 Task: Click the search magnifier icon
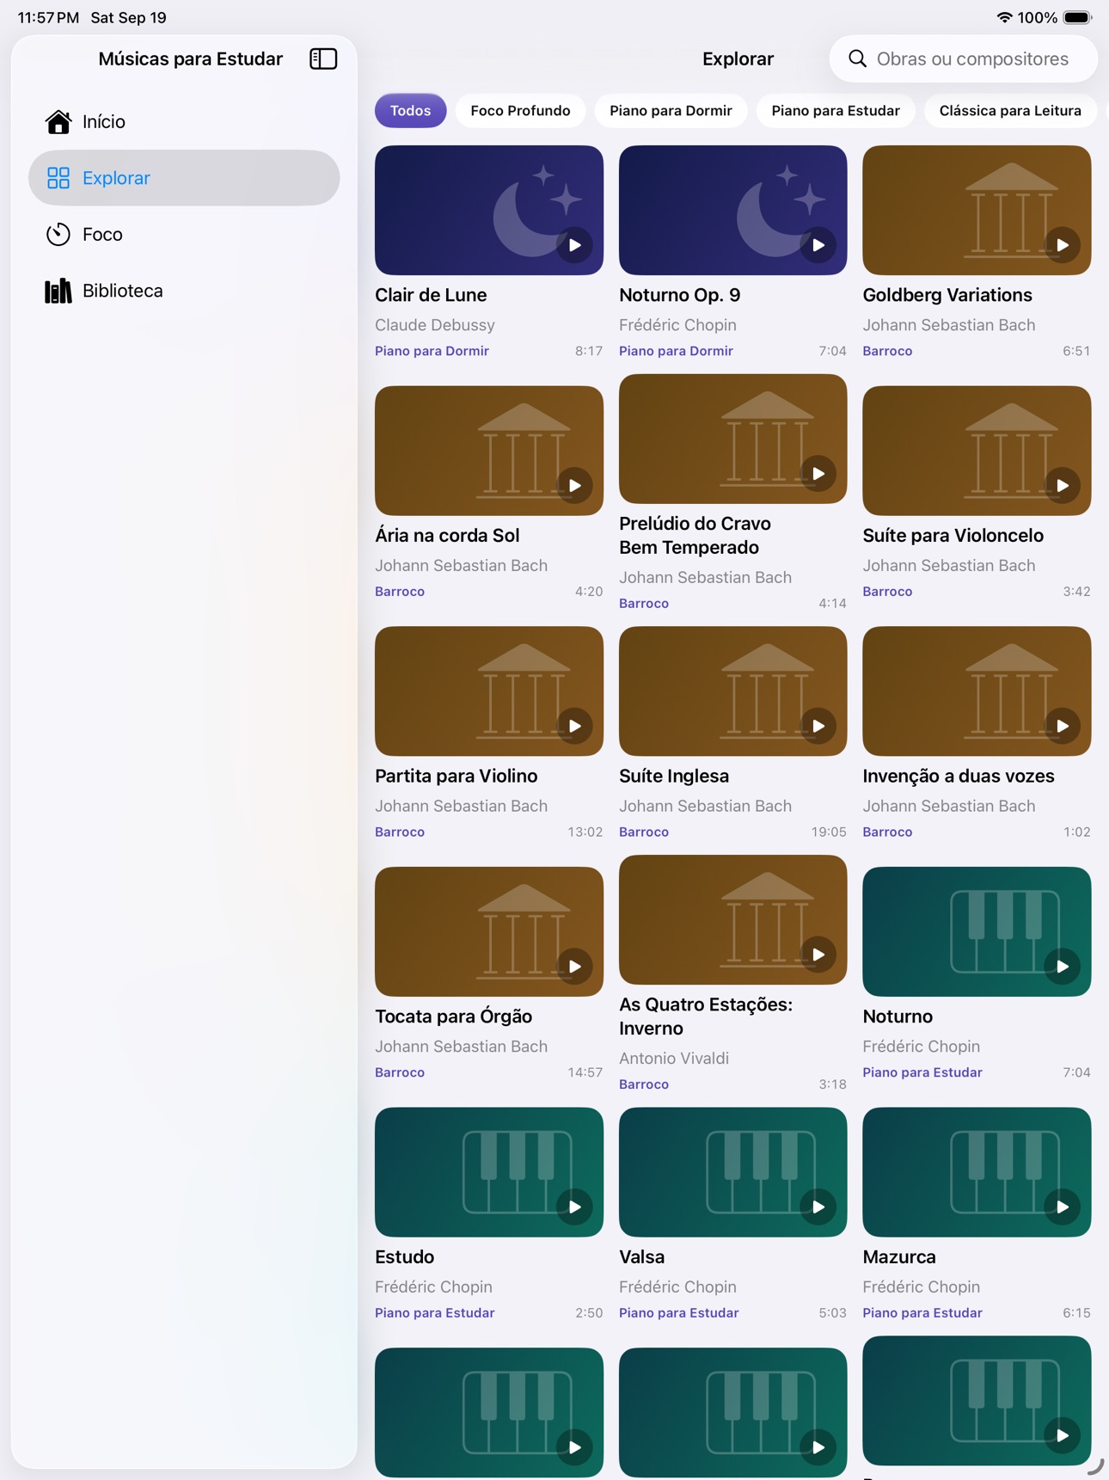(x=857, y=58)
